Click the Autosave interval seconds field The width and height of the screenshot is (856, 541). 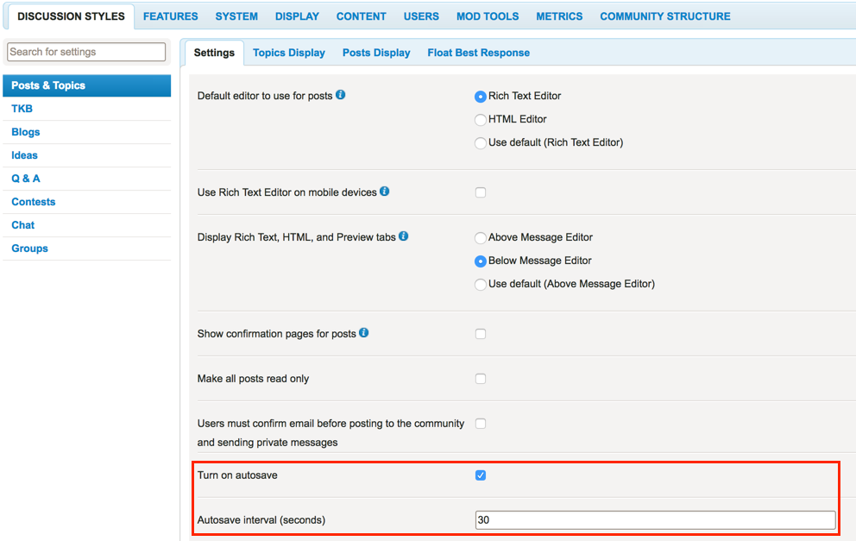(x=655, y=520)
